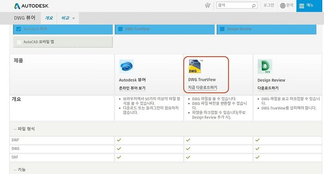The image size is (324, 174).
Task: Click the Autodesk logo
Action: [x=31, y=6]
